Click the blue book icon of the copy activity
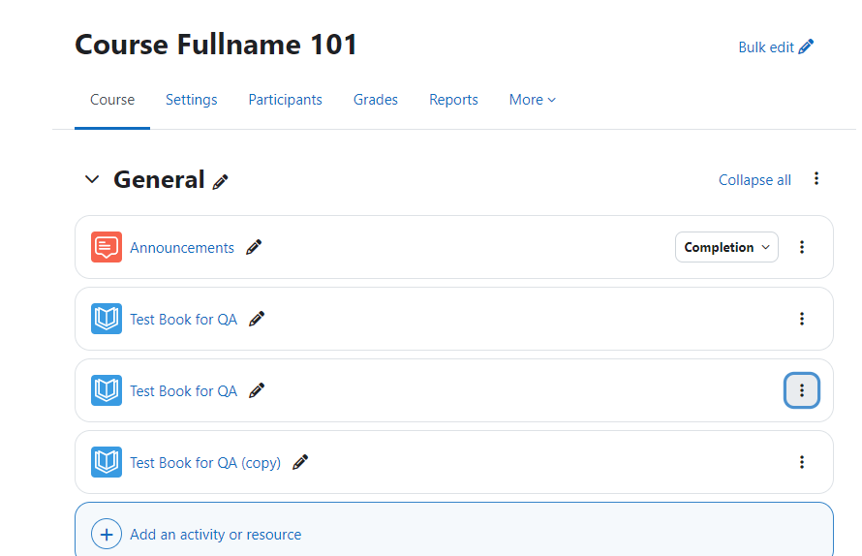The width and height of the screenshot is (862, 556). pos(107,462)
